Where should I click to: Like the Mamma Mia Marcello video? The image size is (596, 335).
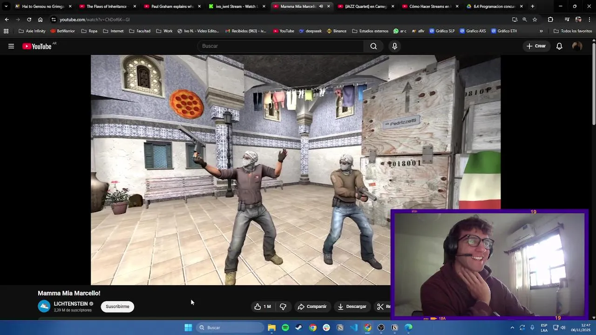(x=263, y=307)
